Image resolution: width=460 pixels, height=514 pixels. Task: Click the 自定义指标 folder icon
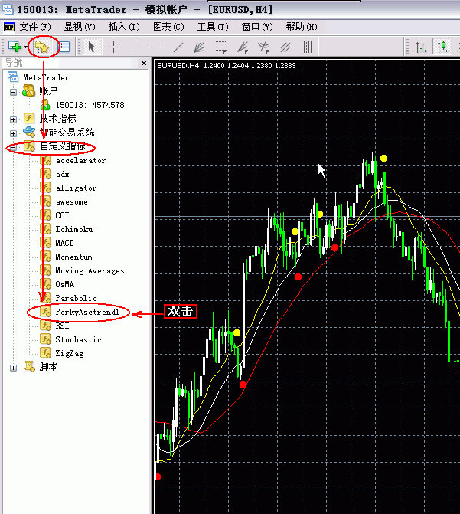coord(29,146)
